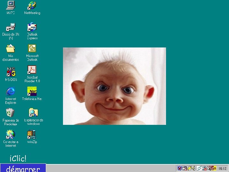Open the Papelera de Reciclaje
This screenshot has width=229, height=172.
pos(11,113)
